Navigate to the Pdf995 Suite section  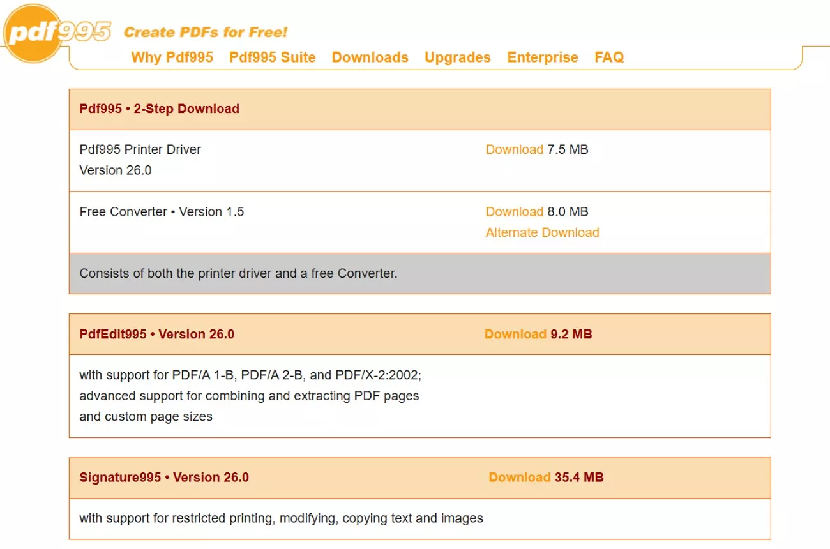tap(273, 57)
